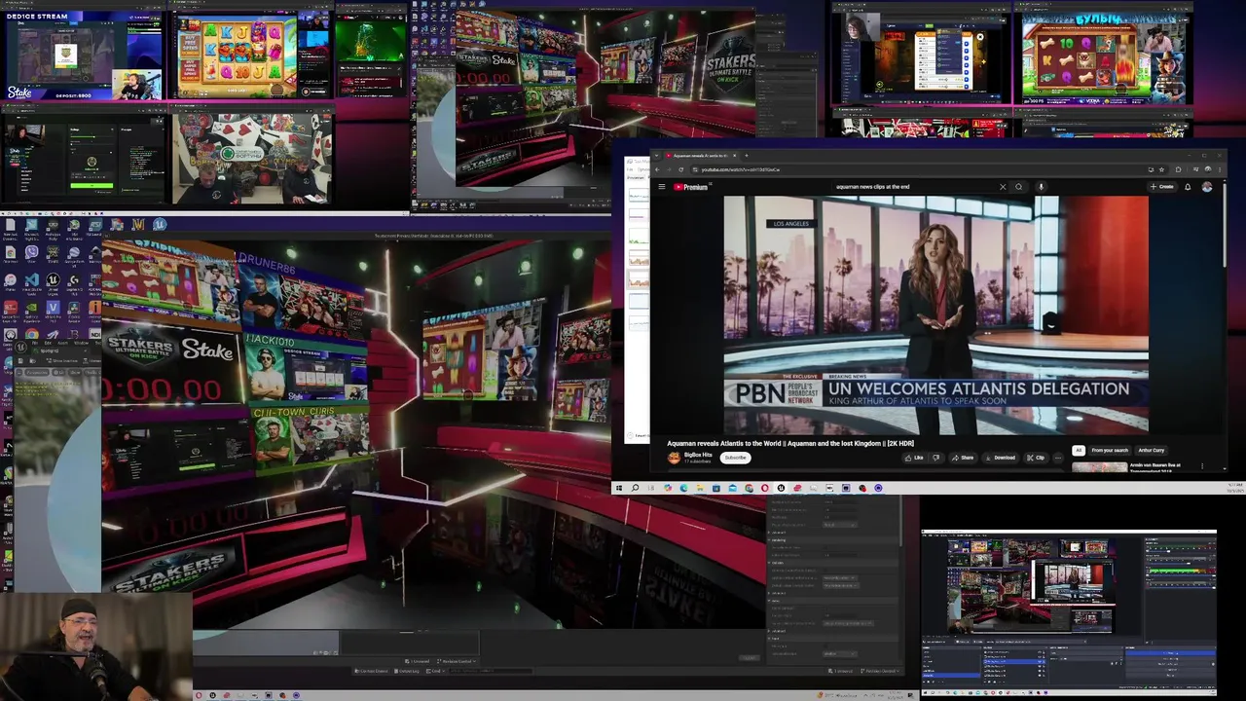Open Task View on the taskbar
Viewport: 1246px width, 701px height.
[x=650, y=488]
